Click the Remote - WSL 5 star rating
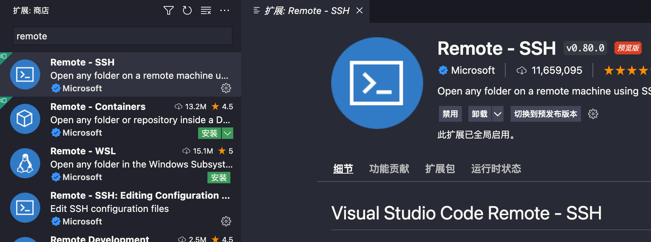651x242 pixels. [226, 151]
